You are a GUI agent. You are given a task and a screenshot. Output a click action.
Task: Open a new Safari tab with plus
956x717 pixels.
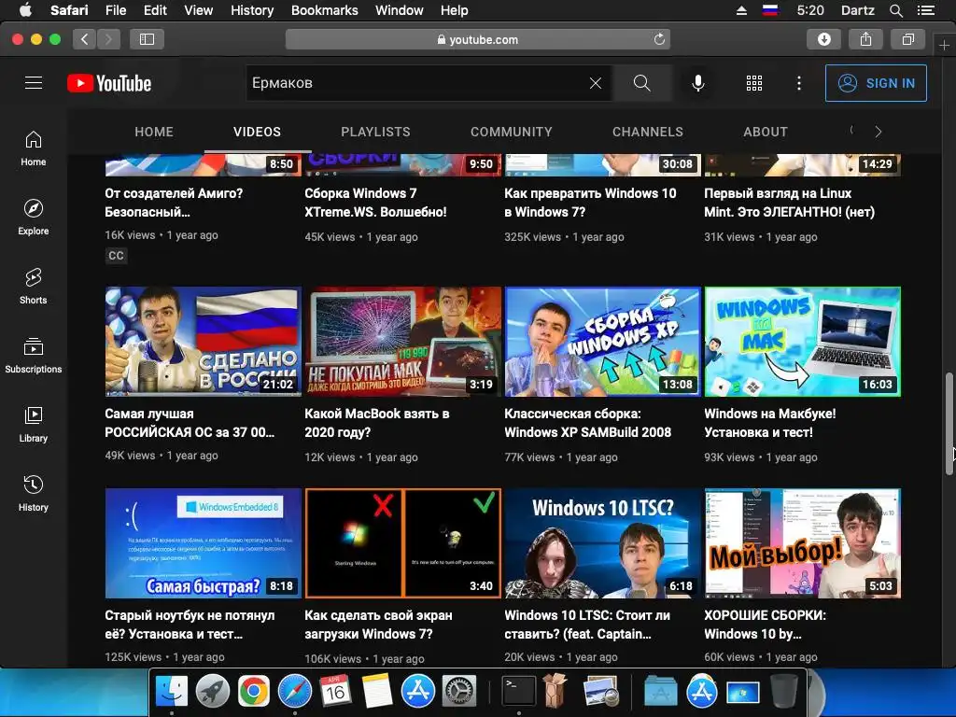point(944,45)
